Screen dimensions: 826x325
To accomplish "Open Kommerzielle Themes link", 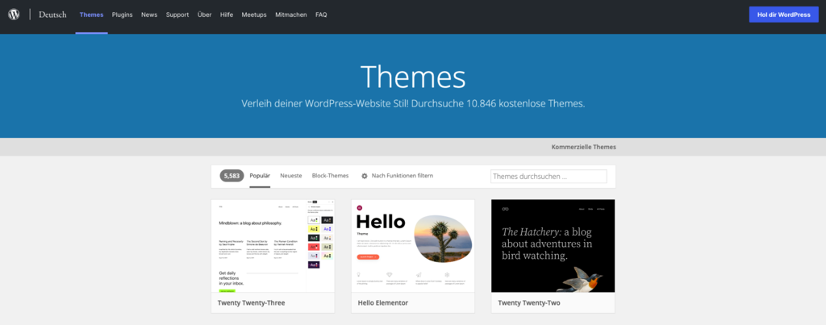I will 584,147.
